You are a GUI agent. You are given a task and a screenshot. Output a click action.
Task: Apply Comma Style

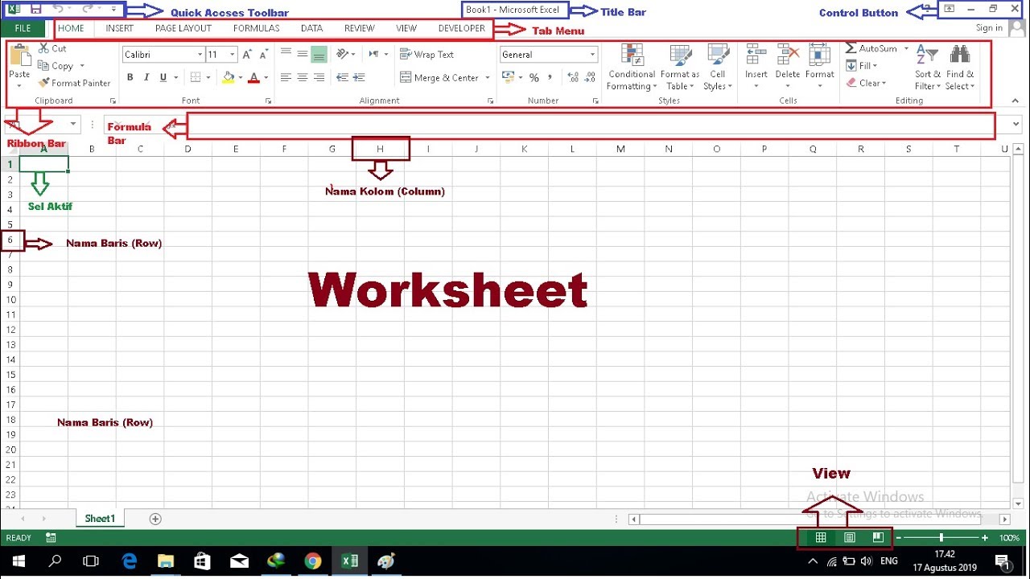point(550,78)
